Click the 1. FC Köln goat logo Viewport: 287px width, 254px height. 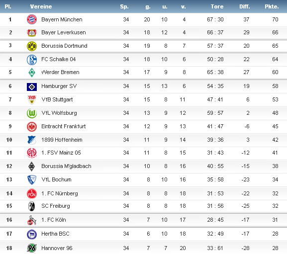click(x=32, y=220)
